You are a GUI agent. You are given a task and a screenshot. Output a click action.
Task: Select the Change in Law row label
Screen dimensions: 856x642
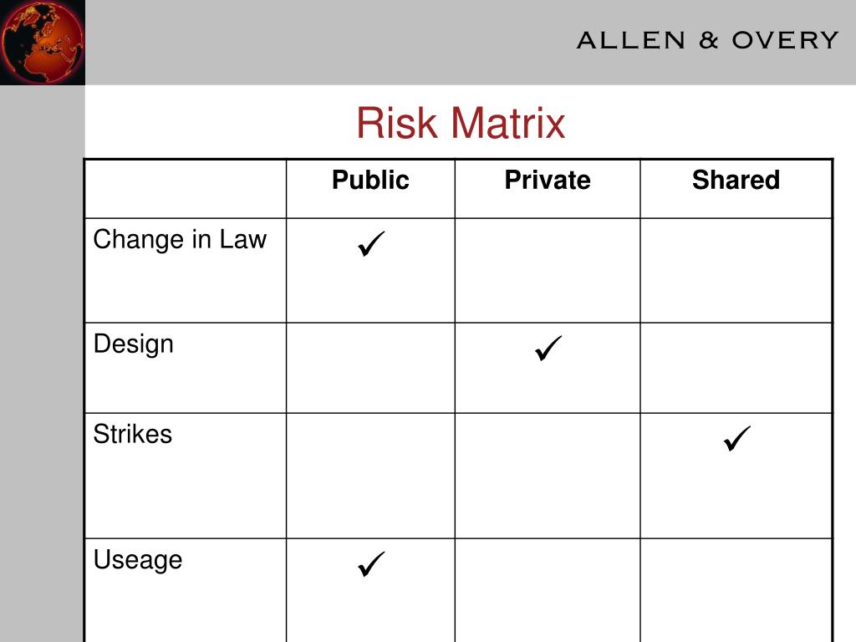[181, 240]
